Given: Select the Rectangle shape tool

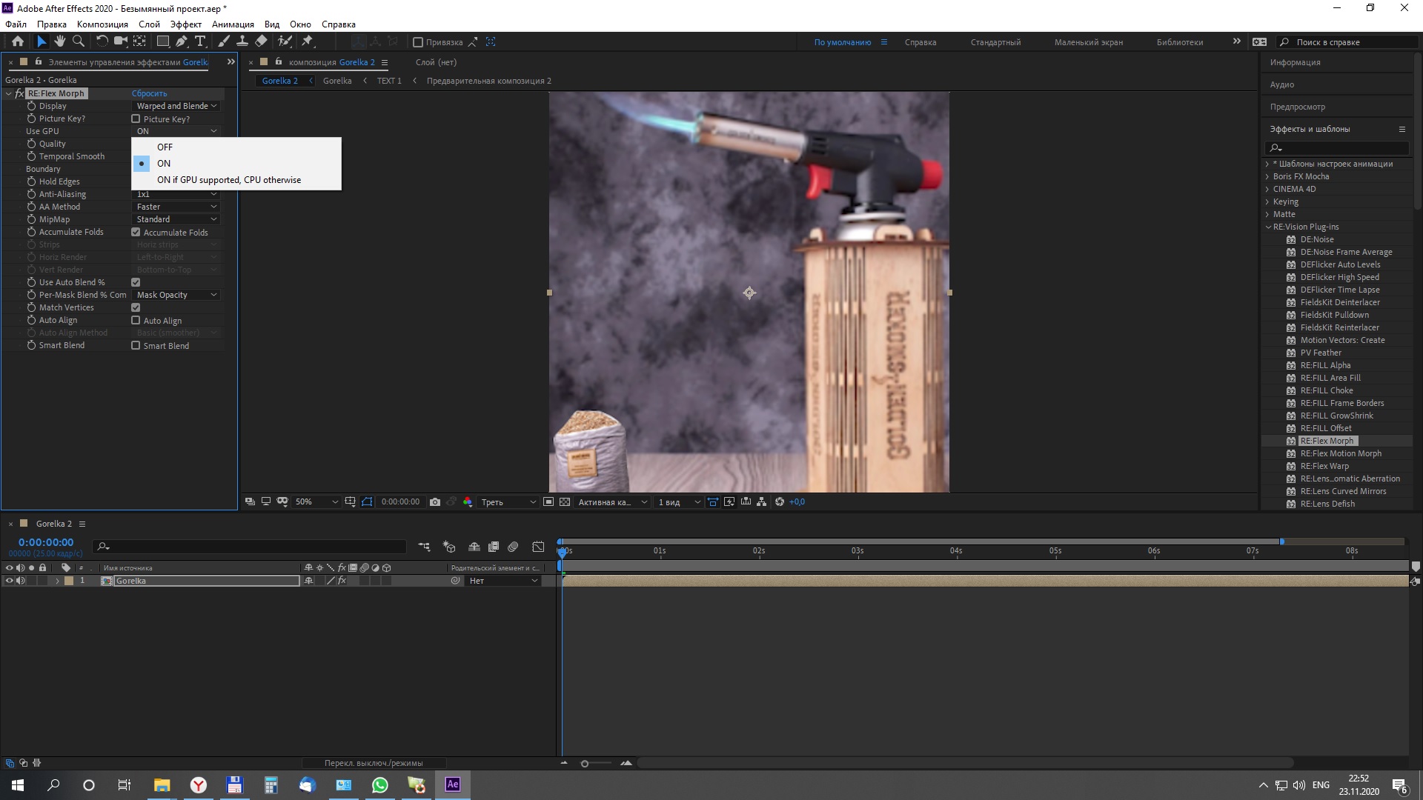Looking at the screenshot, I should pyautogui.click(x=163, y=41).
